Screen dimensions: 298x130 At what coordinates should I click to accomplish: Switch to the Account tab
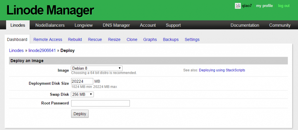pos(148,25)
